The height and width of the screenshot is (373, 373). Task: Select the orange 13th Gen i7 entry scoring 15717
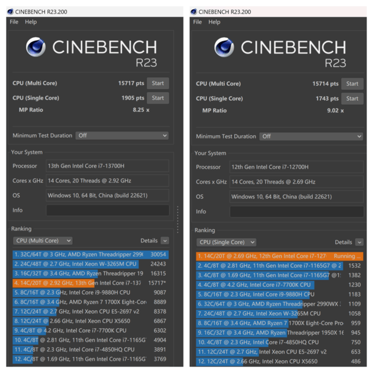click(87, 283)
